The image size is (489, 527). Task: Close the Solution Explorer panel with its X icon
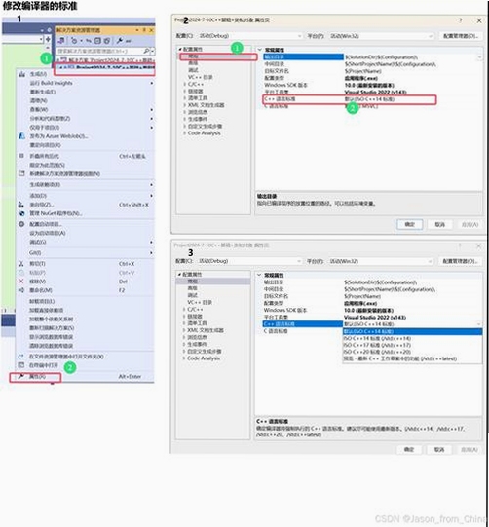click(151, 30)
